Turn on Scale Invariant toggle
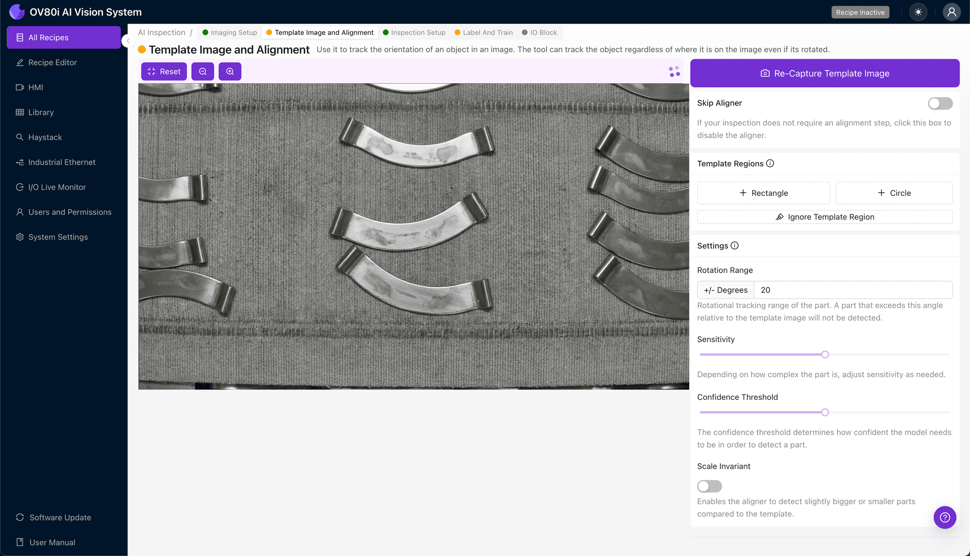Image resolution: width=970 pixels, height=556 pixels. pyautogui.click(x=709, y=486)
